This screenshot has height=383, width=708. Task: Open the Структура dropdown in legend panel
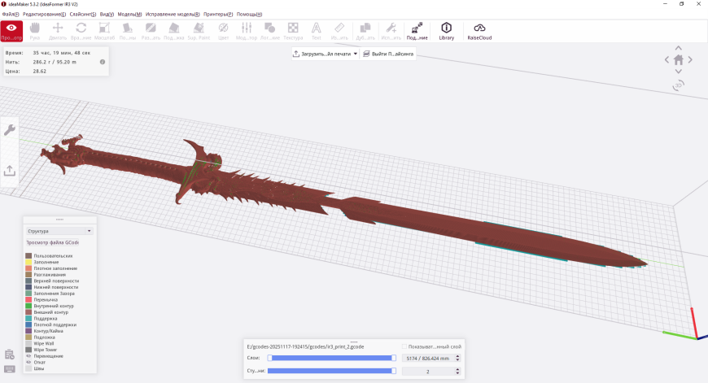coord(59,231)
